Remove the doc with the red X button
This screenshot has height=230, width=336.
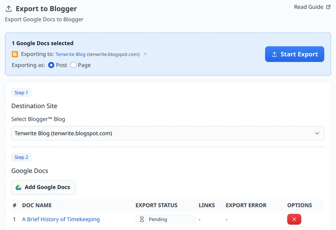[294, 219]
